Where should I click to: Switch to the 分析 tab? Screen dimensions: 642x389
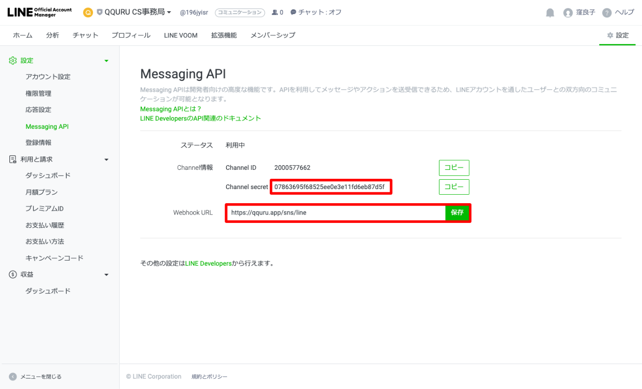coord(53,35)
